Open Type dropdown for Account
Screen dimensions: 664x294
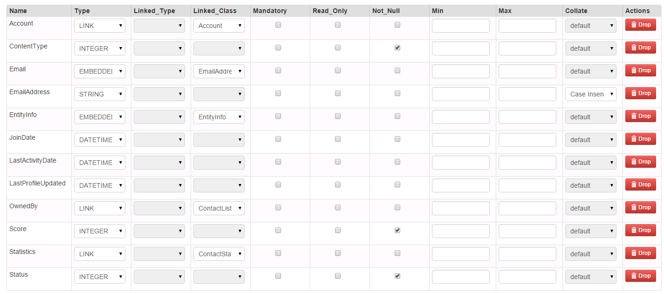point(100,26)
